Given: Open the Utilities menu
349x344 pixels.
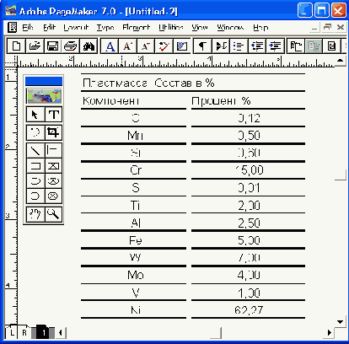Looking at the screenshot, I should click(171, 27).
